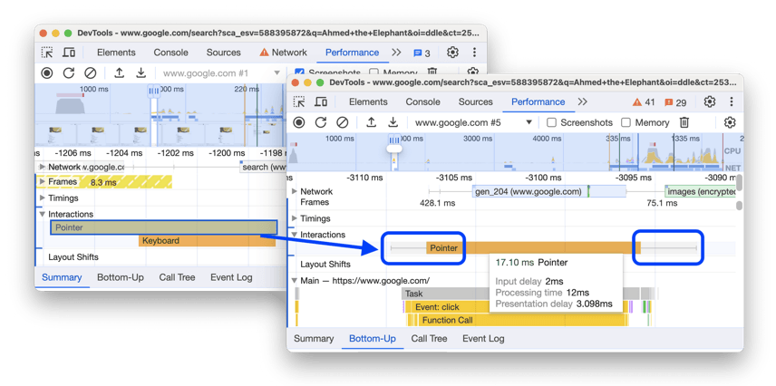Enable the Memory checkbox in front window

point(626,122)
